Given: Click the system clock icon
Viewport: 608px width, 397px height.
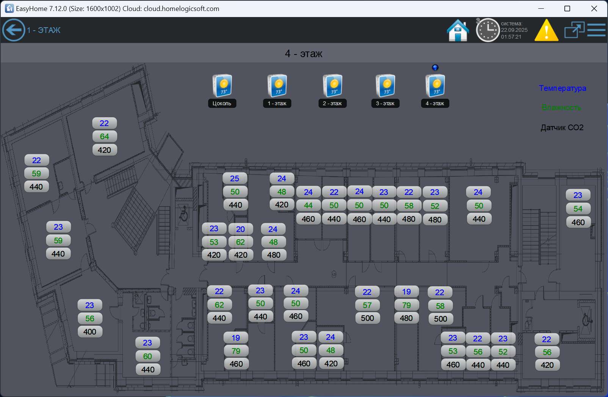Looking at the screenshot, I should [487, 30].
